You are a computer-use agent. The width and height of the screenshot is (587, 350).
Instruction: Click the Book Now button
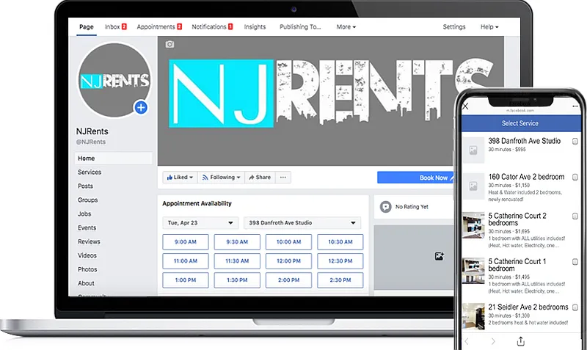click(x=415, y=178)
